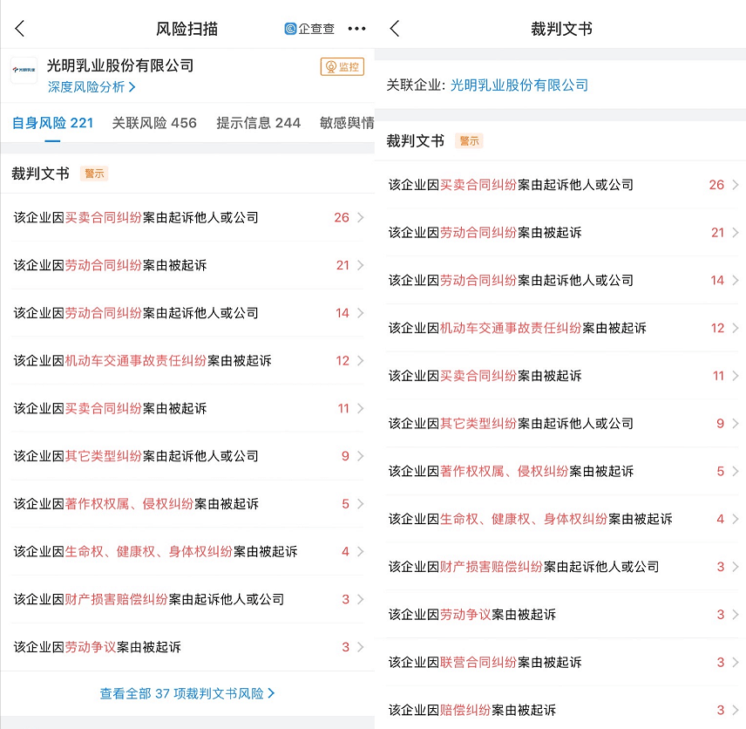Open the 光明乳业 company logo thumbnail
The height and width of the screenshot is (729, 746).
tap(24, 70)
